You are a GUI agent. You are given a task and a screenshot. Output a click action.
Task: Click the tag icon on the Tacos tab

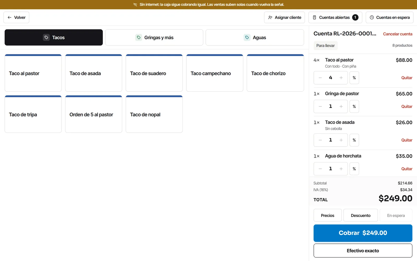pyautogui.click(x=46, y=38)
